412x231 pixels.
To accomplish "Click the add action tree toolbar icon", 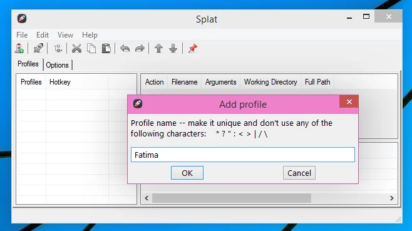I will 58,48.
